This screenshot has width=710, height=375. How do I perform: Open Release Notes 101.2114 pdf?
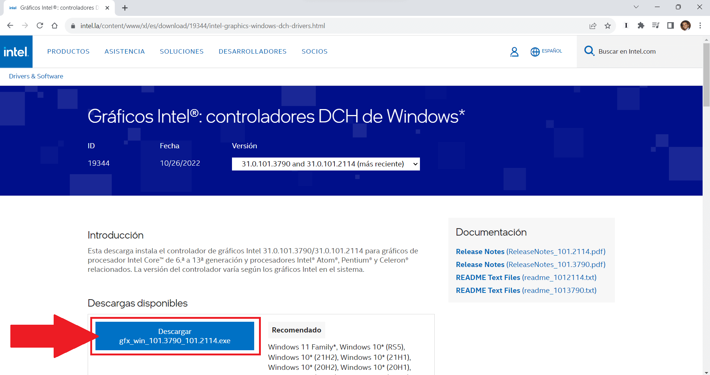[x=531, y=251]
